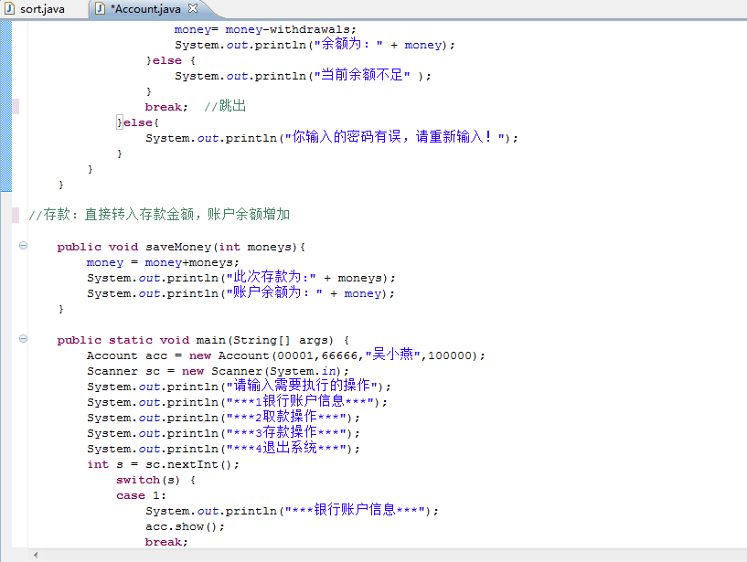Click the name string "吴小燕"
This screenshot has height=562, width=747.
click(x=392, y=355)
